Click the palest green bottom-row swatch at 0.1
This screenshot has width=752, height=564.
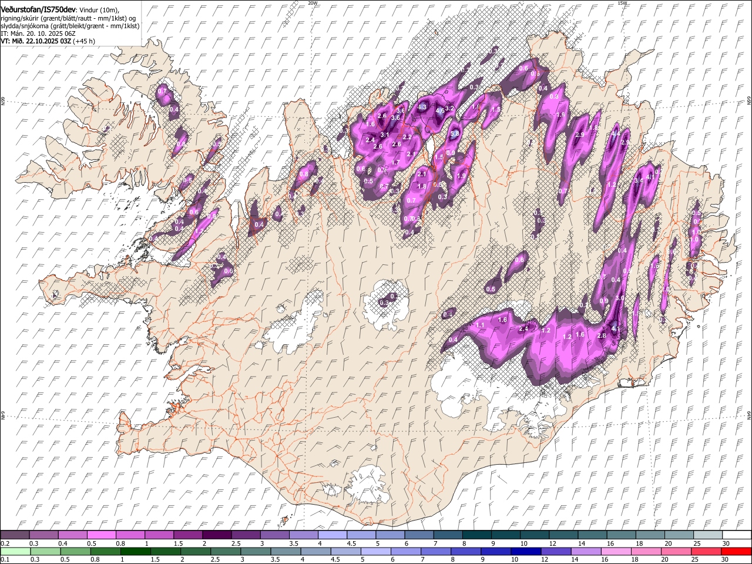(x=15, y=551)
